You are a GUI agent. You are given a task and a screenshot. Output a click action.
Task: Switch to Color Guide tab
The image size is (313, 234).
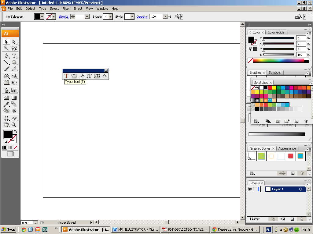tap(276, 32)
